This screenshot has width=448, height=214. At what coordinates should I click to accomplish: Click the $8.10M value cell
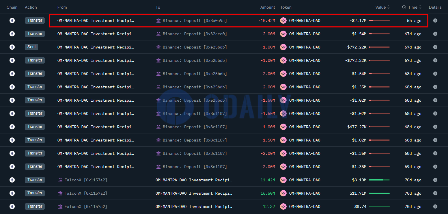359,180
